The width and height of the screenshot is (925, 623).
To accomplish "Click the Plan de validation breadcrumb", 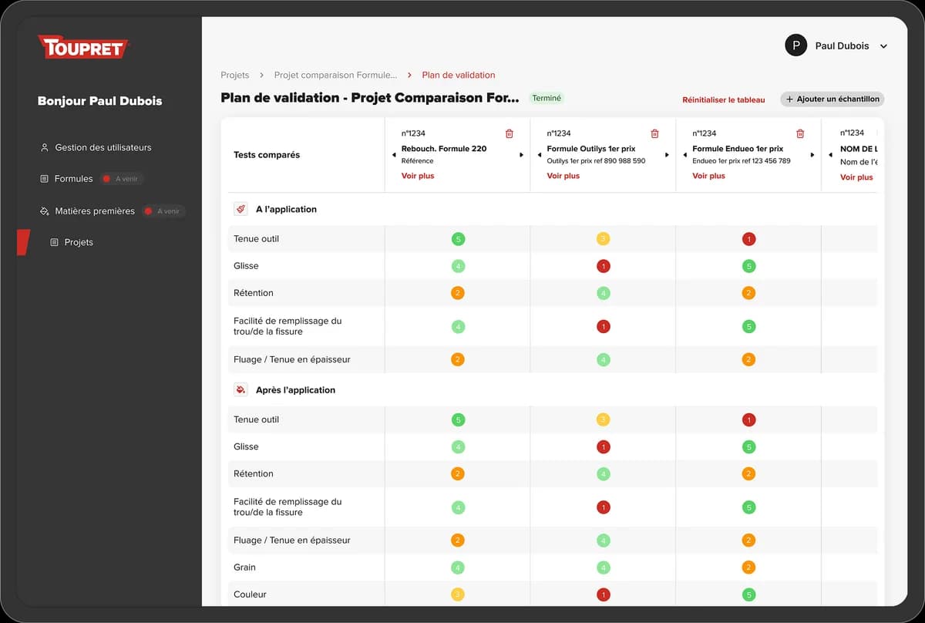I will [459, 75].
